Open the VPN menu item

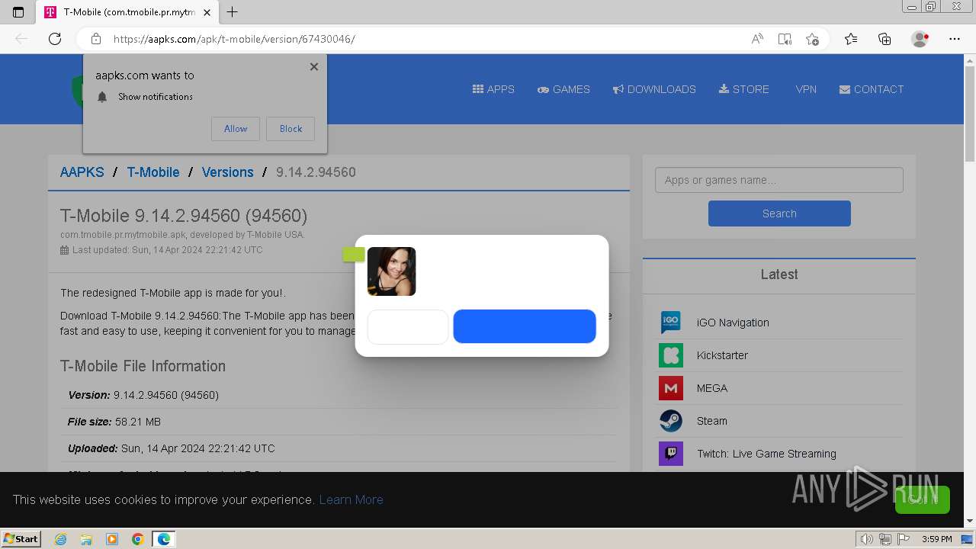806,89
